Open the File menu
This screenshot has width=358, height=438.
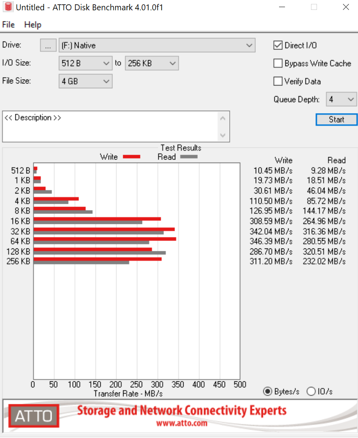[x=8, y=25]
